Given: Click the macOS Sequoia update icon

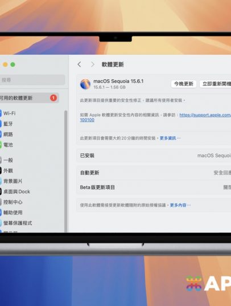Looking at the screenshot, I should pyautogui.click(x=85, y=84).
